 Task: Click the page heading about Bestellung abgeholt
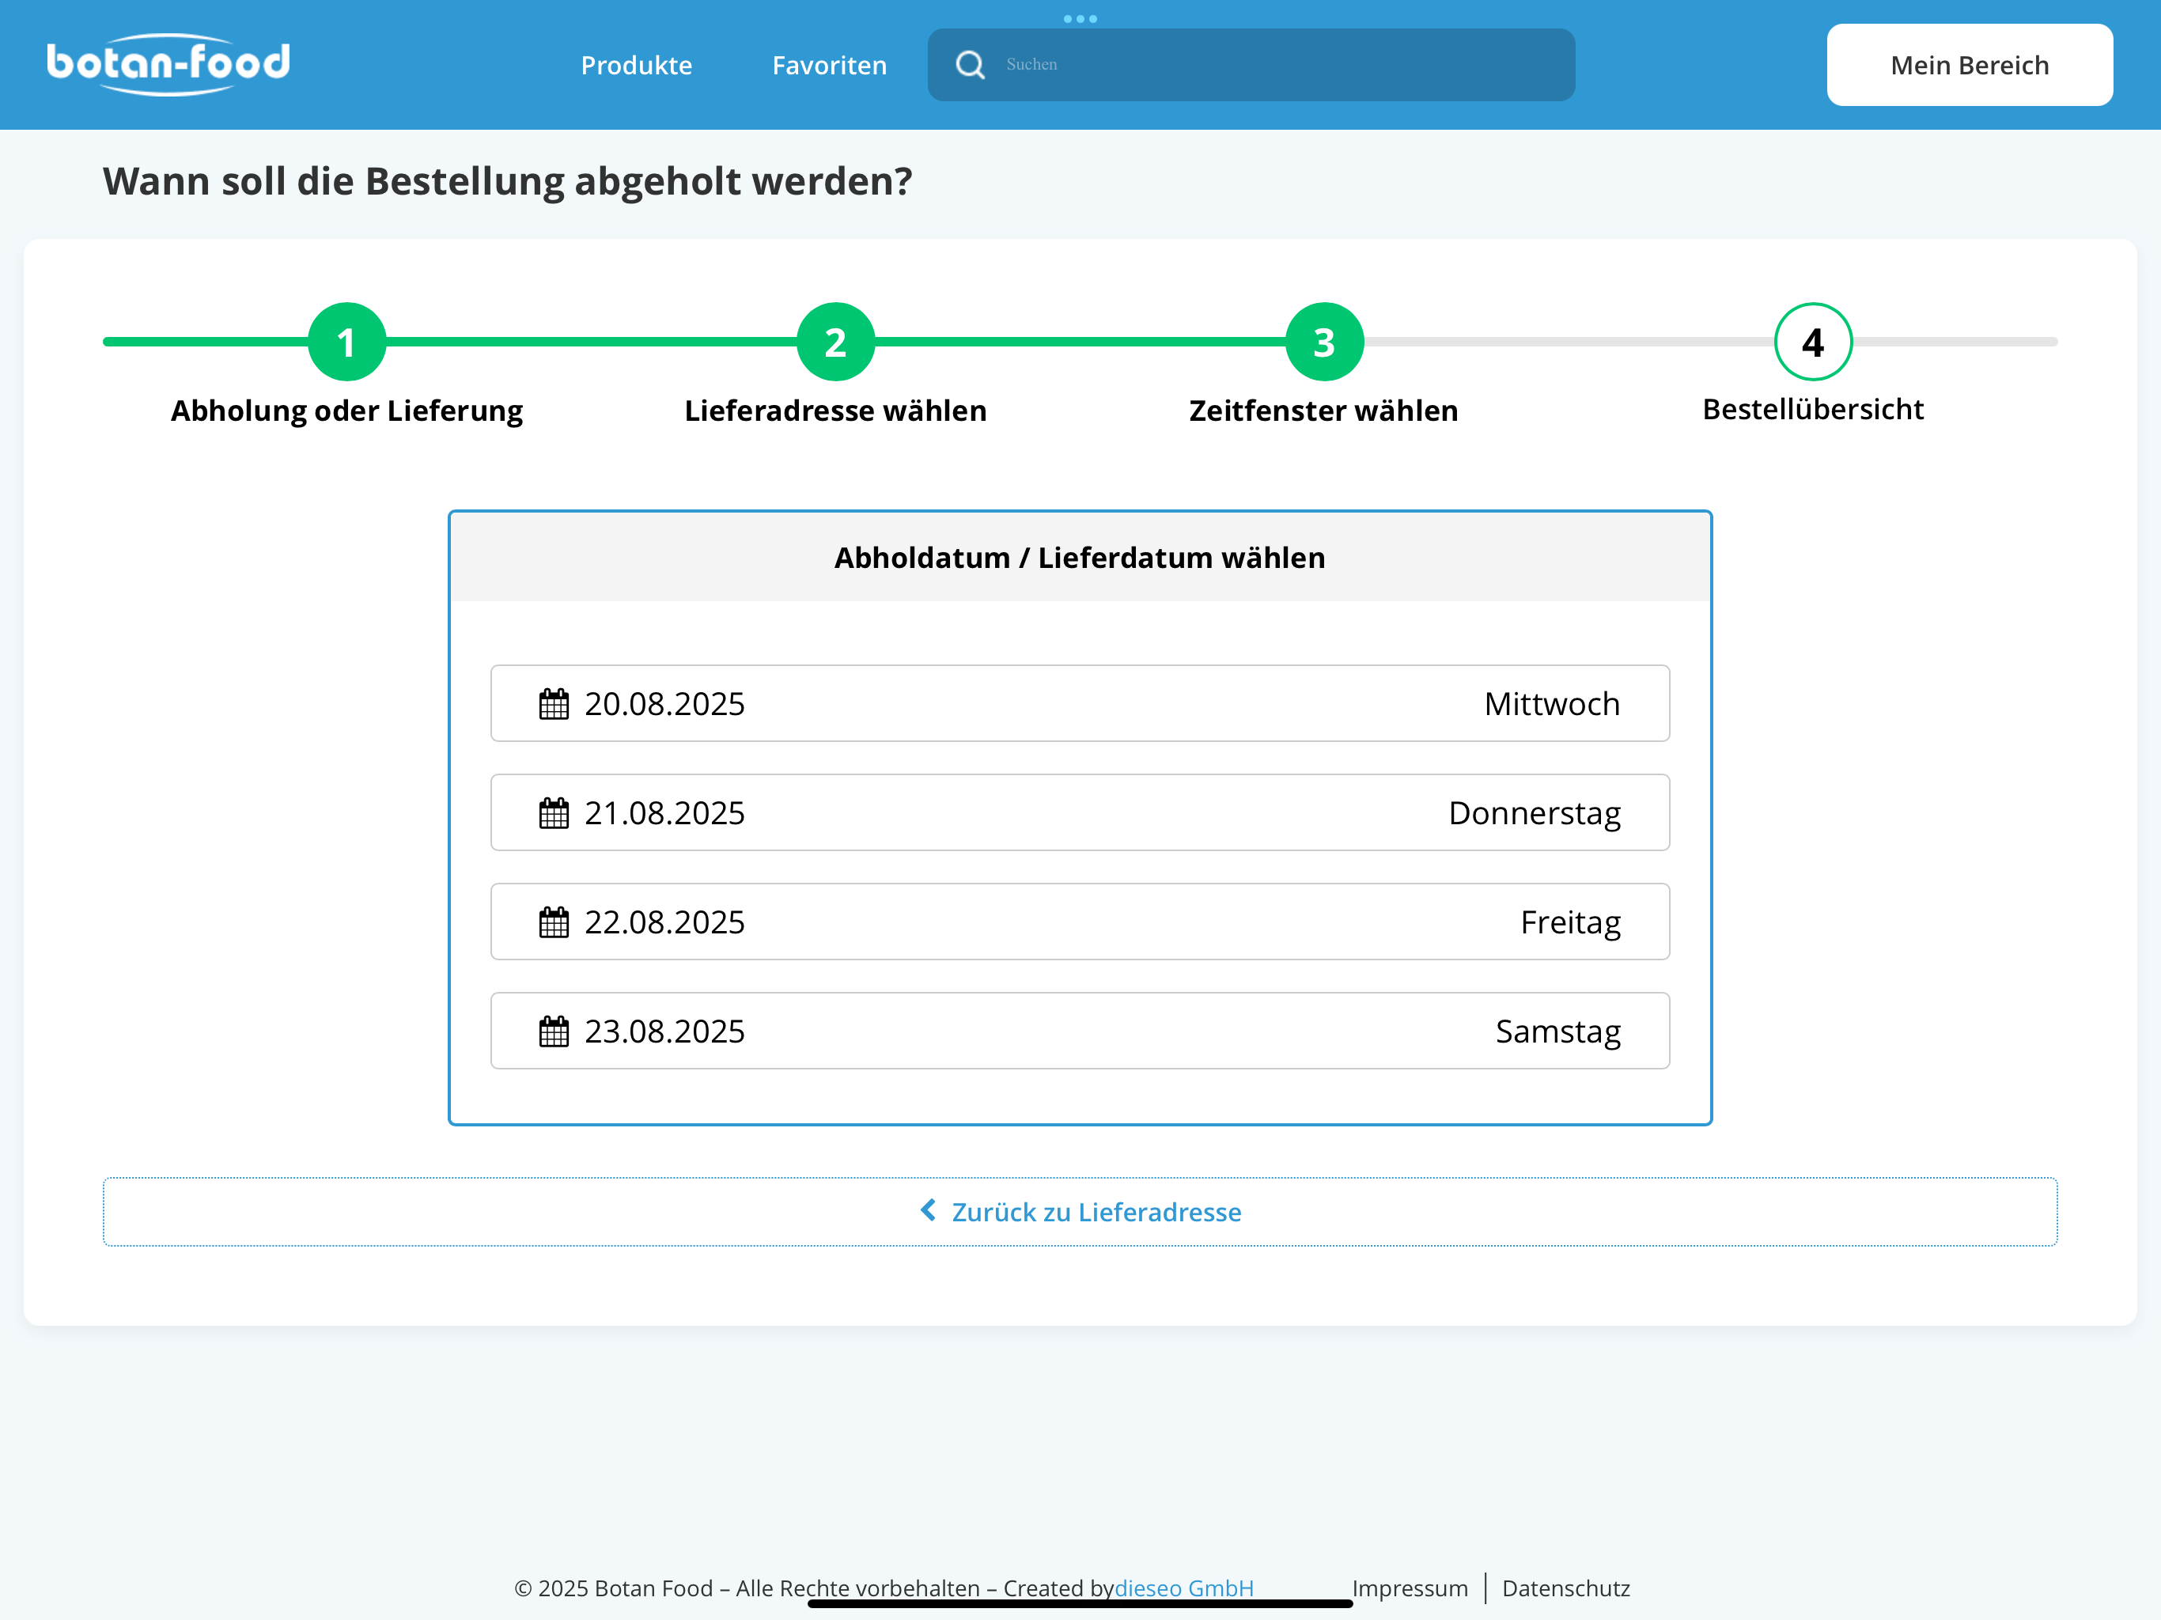tap(508, 182)
